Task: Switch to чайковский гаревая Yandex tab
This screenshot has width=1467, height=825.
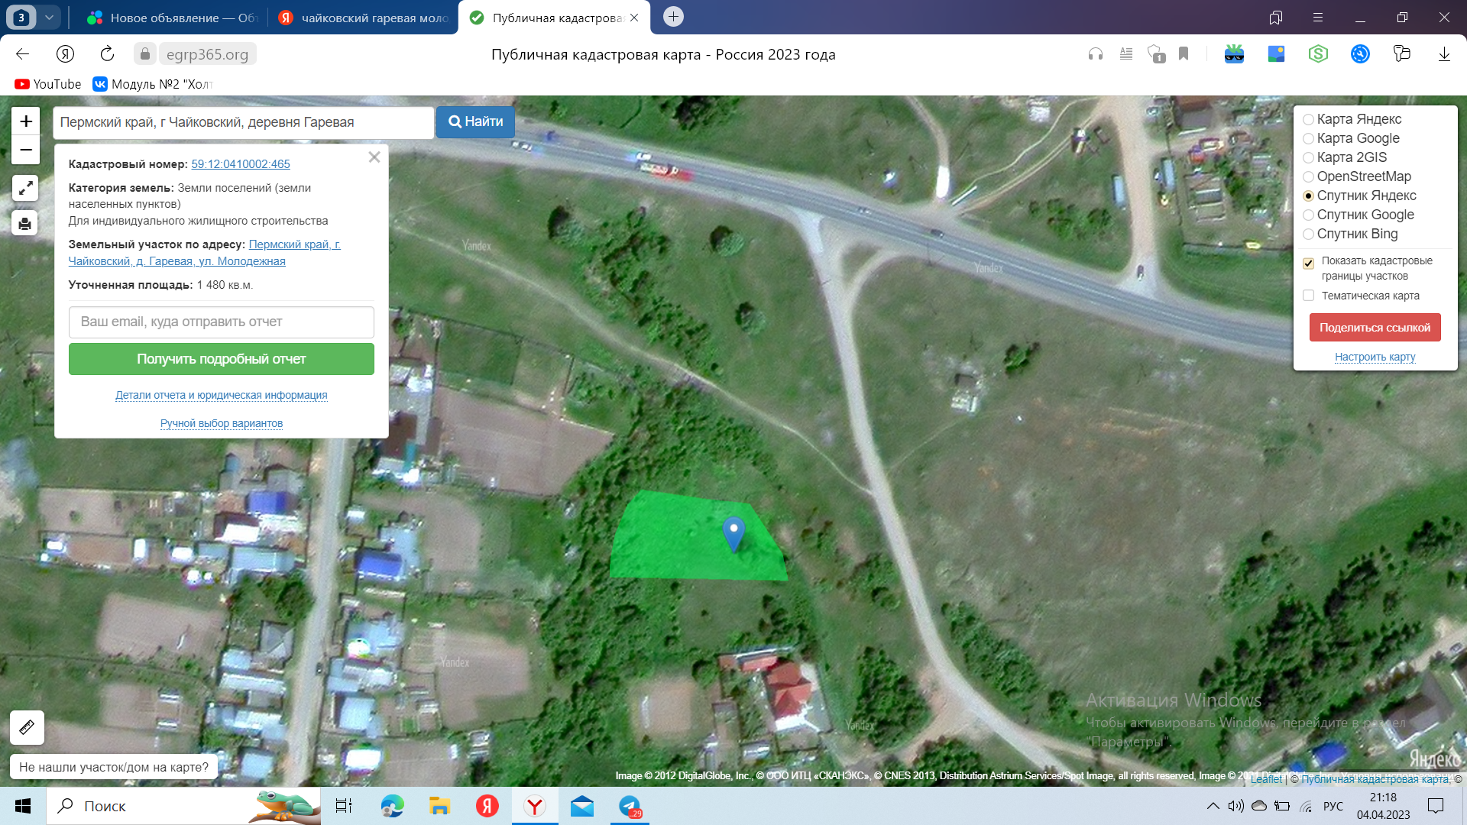Action: 363,18
